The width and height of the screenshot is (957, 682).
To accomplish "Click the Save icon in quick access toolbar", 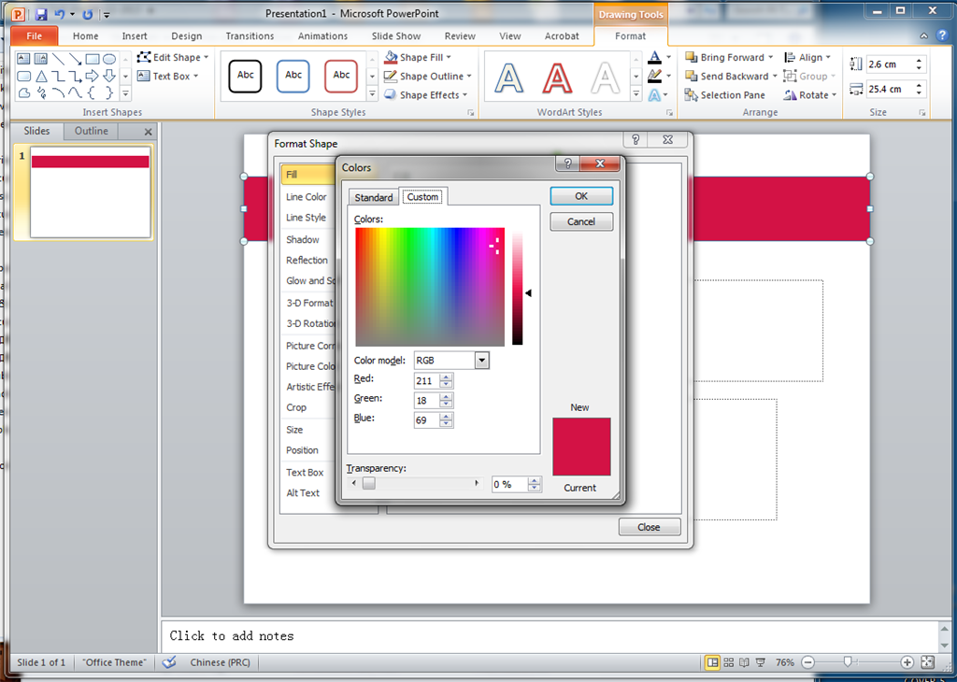I will click(x=41, y=14).
